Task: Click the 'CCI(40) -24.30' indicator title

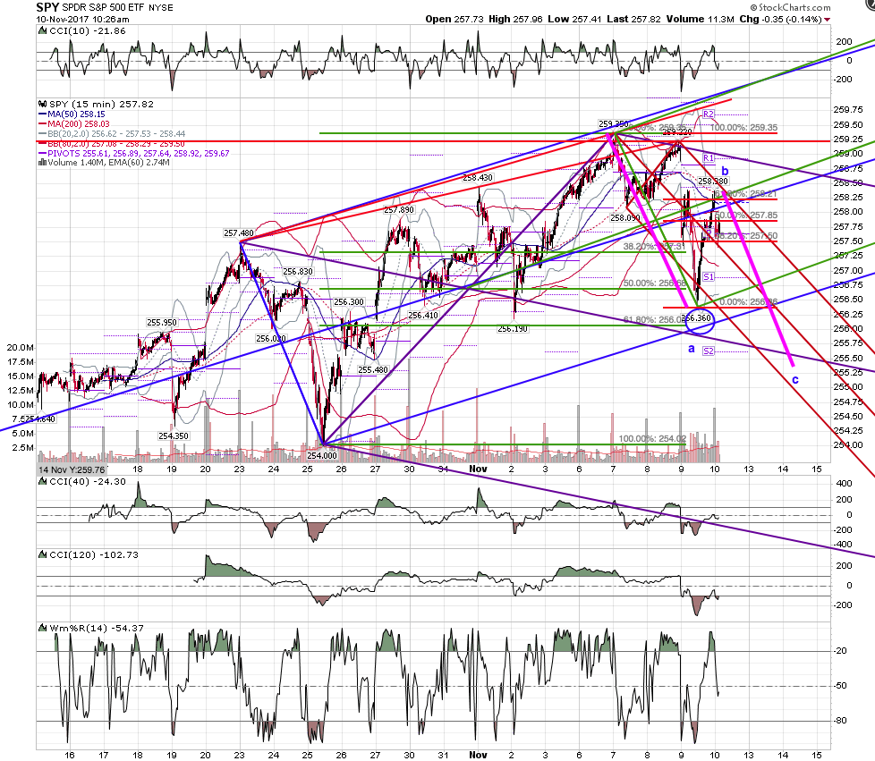Action: 88,481
